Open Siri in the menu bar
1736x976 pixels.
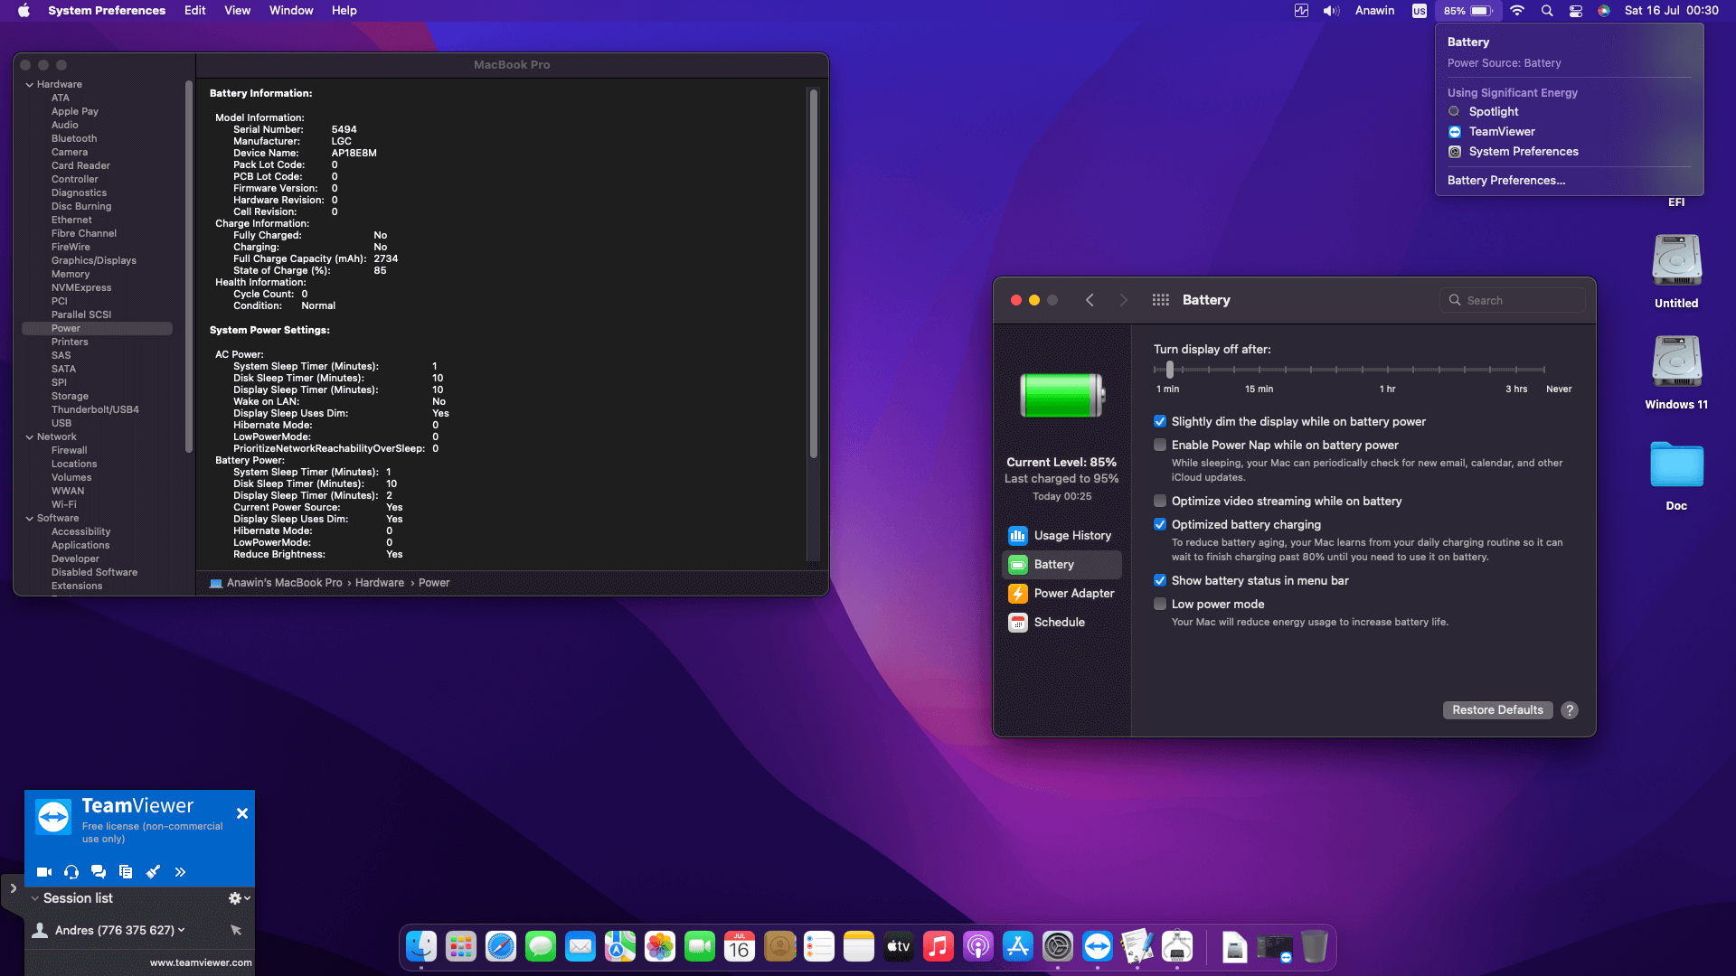coord(1604,11)
